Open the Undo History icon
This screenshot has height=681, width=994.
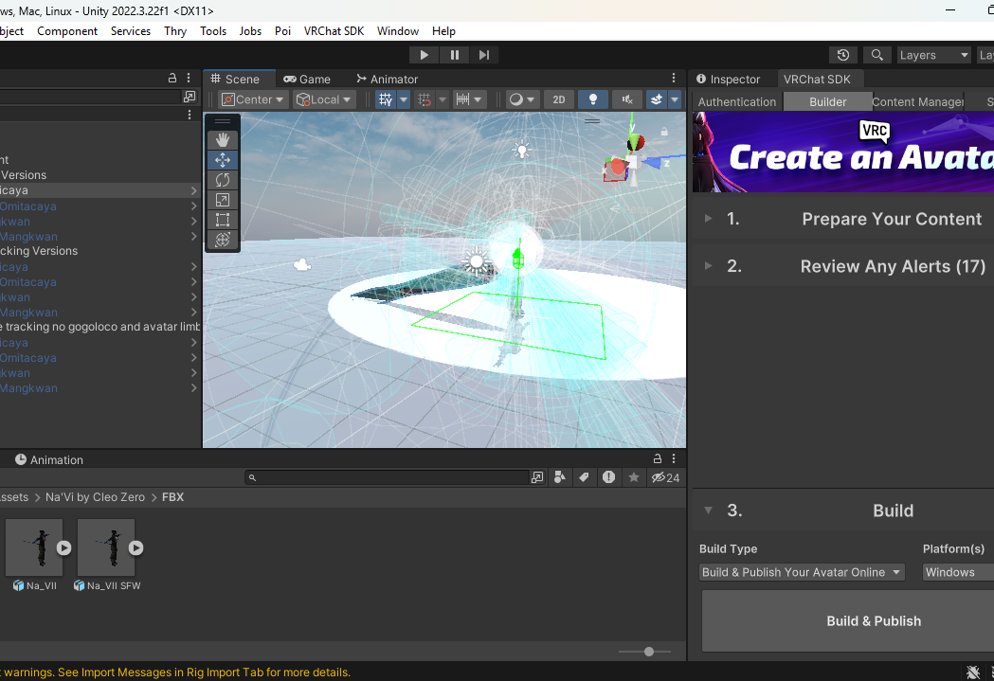click(x=843, y=55)
